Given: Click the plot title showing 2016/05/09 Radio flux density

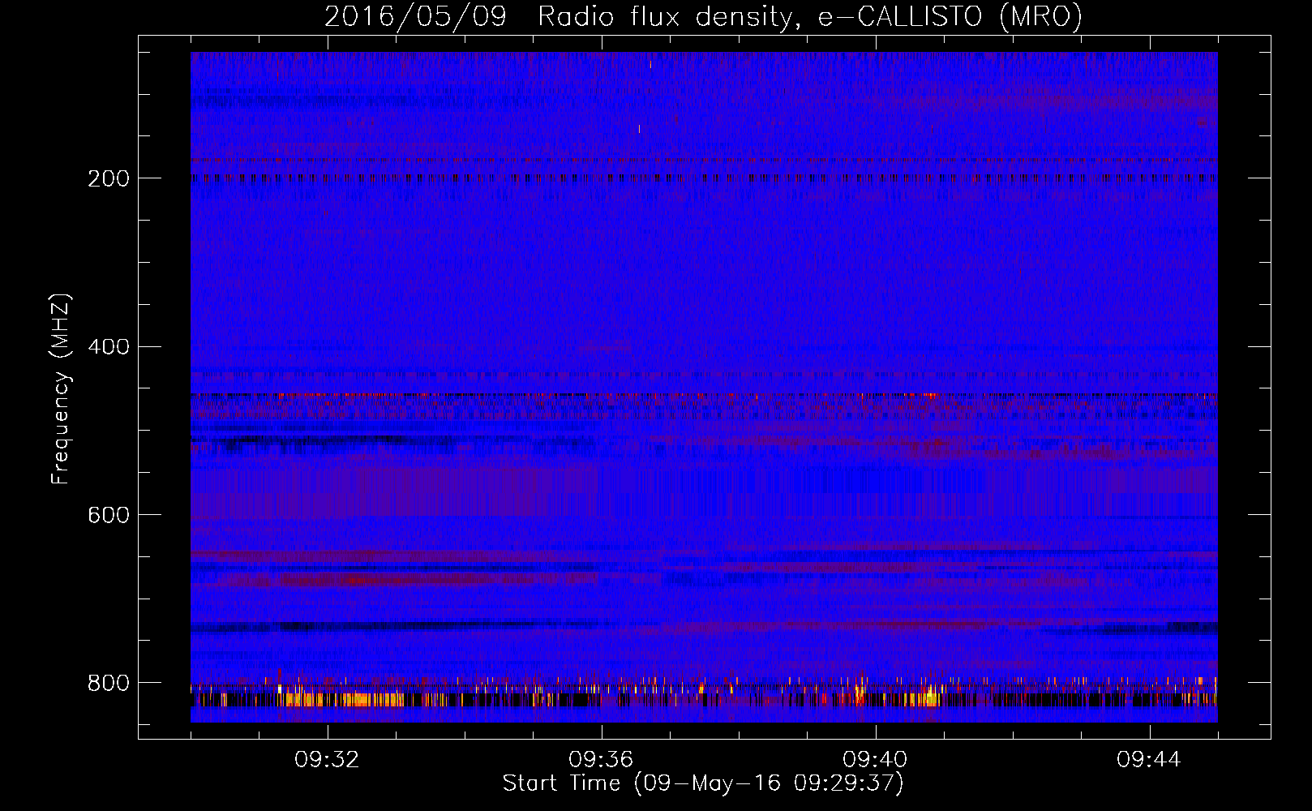Looking at the screenshot, I should pos(703,16).
